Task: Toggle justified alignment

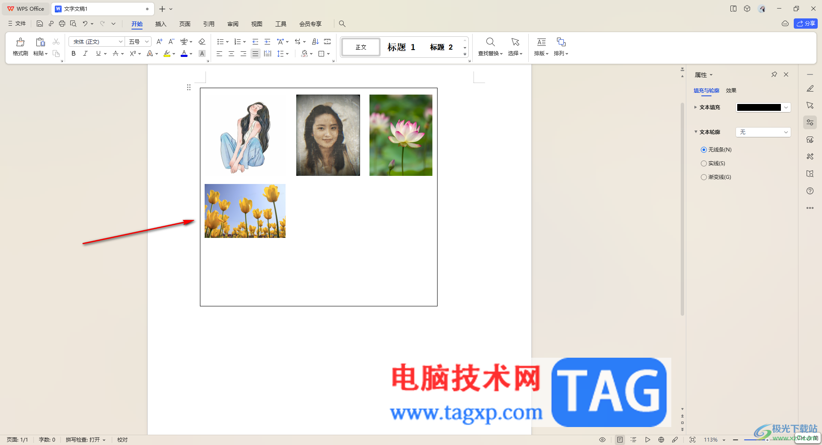Action: (x=255, y=53)
